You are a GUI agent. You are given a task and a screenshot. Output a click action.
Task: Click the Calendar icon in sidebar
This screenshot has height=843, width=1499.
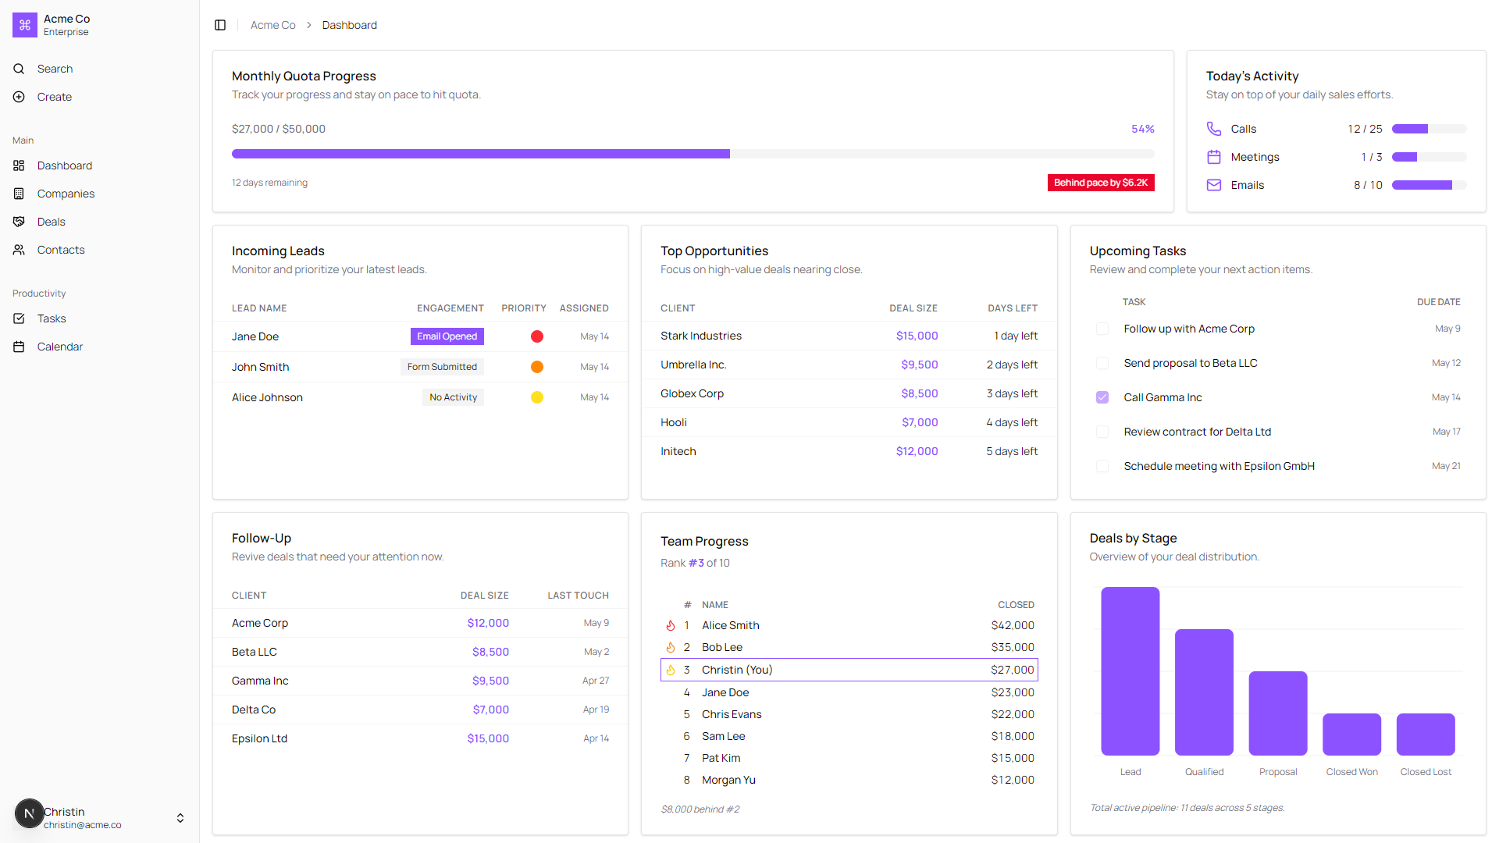(19, 347)
